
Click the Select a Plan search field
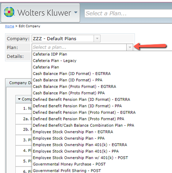128,13
